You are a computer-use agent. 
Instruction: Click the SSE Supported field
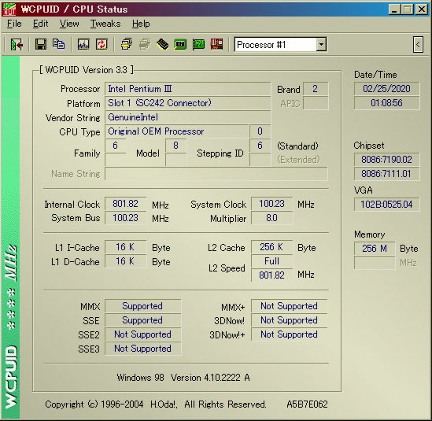142,320
